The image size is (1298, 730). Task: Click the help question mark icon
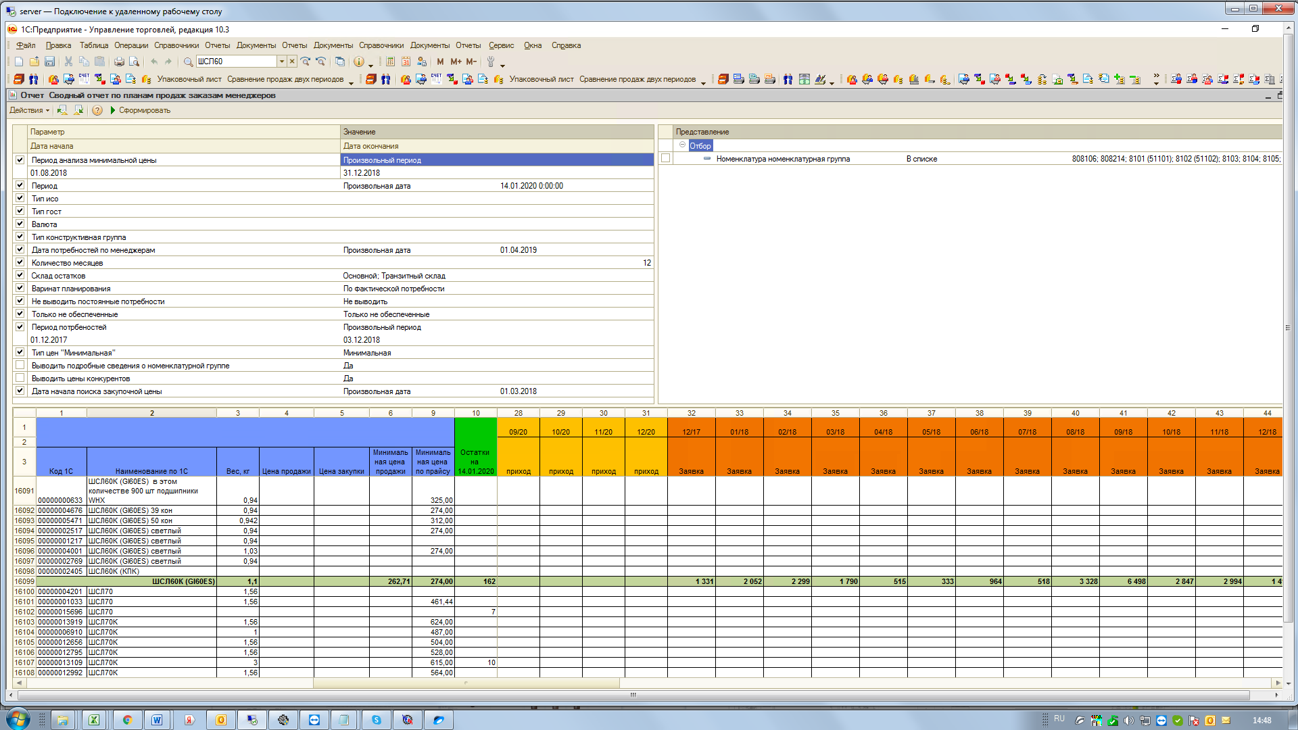click(97, 110)
